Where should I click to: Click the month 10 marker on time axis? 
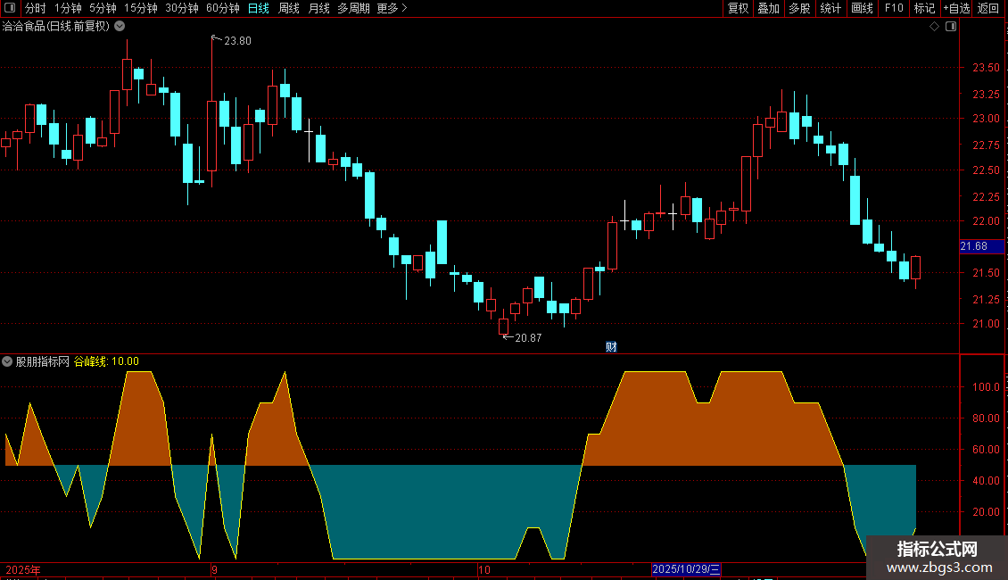pyautogui.click(x=484, y=570)
